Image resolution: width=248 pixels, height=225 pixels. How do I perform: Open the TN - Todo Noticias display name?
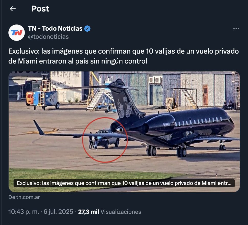[55, 29]
